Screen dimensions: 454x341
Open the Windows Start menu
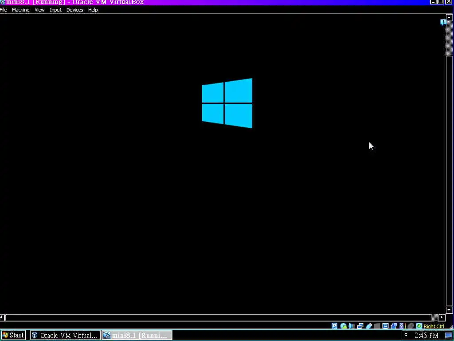pyautogui.click(x=13, y=336)
